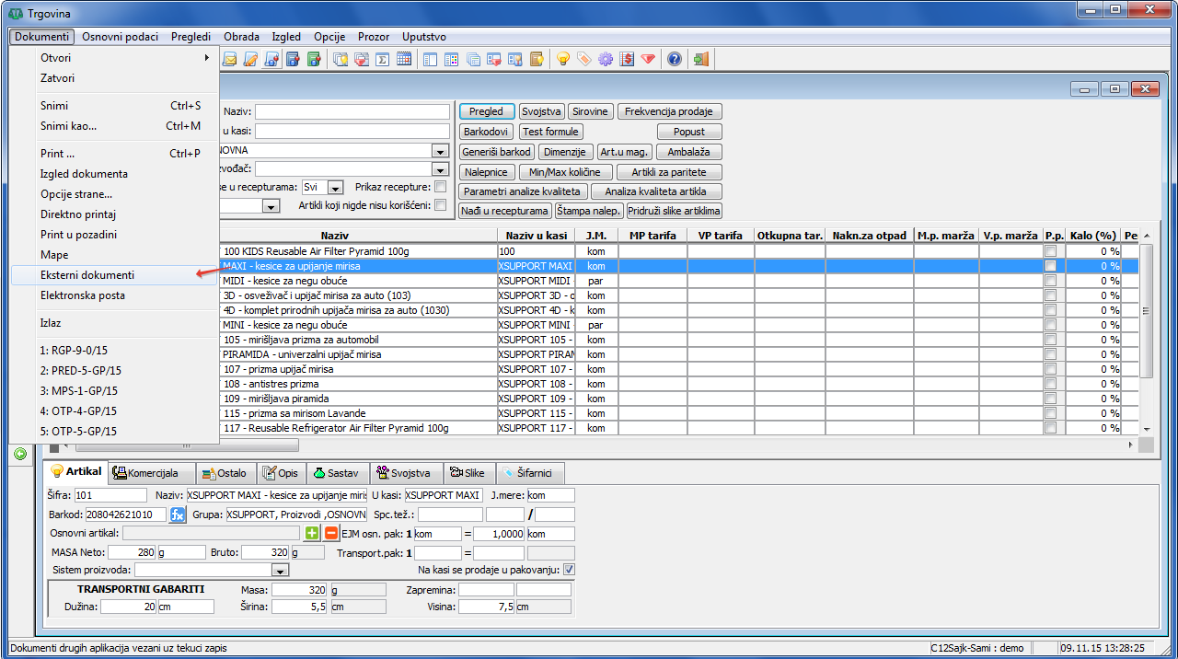The width and height of the screenshot is (1178, 659).
Task: Enable the 'Prikaz recepture' checkbox
Action: pyautogui.click(x=440, y=187)
